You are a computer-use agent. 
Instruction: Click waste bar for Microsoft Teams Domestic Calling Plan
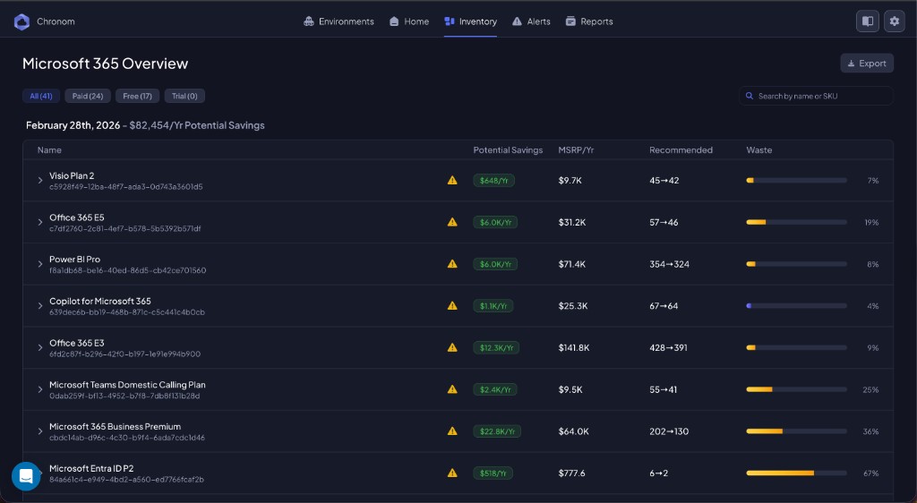[796, 389]
